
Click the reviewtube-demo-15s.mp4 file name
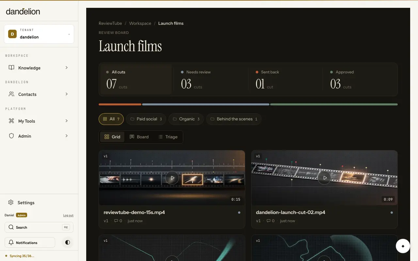tap(134, 212)
